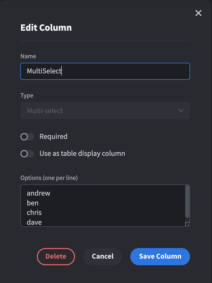
Task: Close the Edit Column dialog with the X icon
Action: pyautogui.click(x=198, y=13)
